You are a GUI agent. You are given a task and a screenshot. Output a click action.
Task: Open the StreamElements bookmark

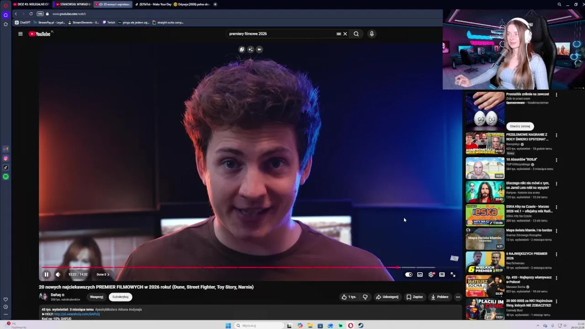pos(83,22)
